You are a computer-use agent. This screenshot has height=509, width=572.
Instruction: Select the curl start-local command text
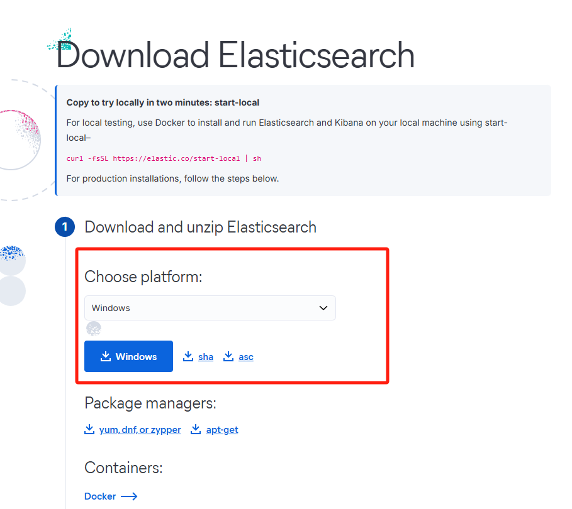(x=164, y=158)
